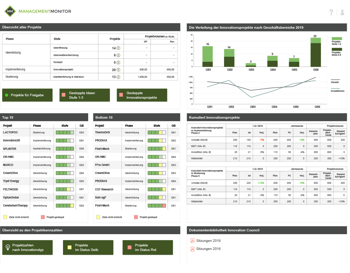Click the -7% Umsatz value, Phase 4
Image resolution: width=350 pixels, height=273 pixels.
click(x=262, y=140)
